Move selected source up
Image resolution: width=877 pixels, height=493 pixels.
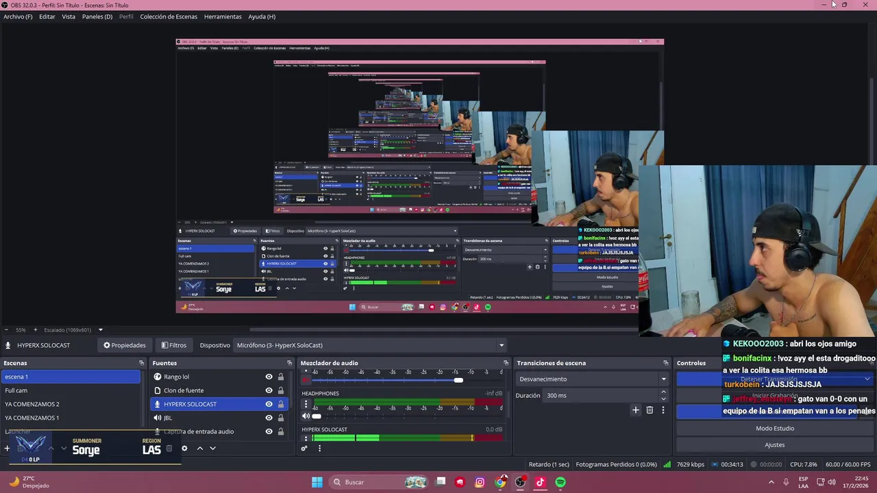(200, 448)
